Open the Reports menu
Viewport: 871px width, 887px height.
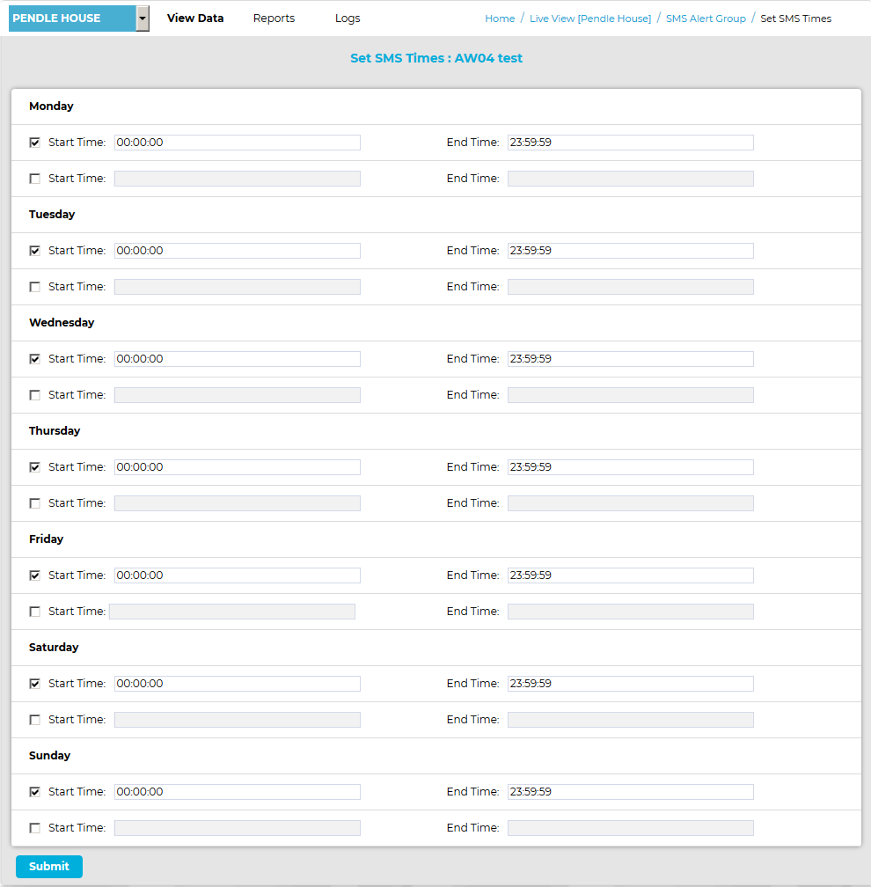coord(274,18)
